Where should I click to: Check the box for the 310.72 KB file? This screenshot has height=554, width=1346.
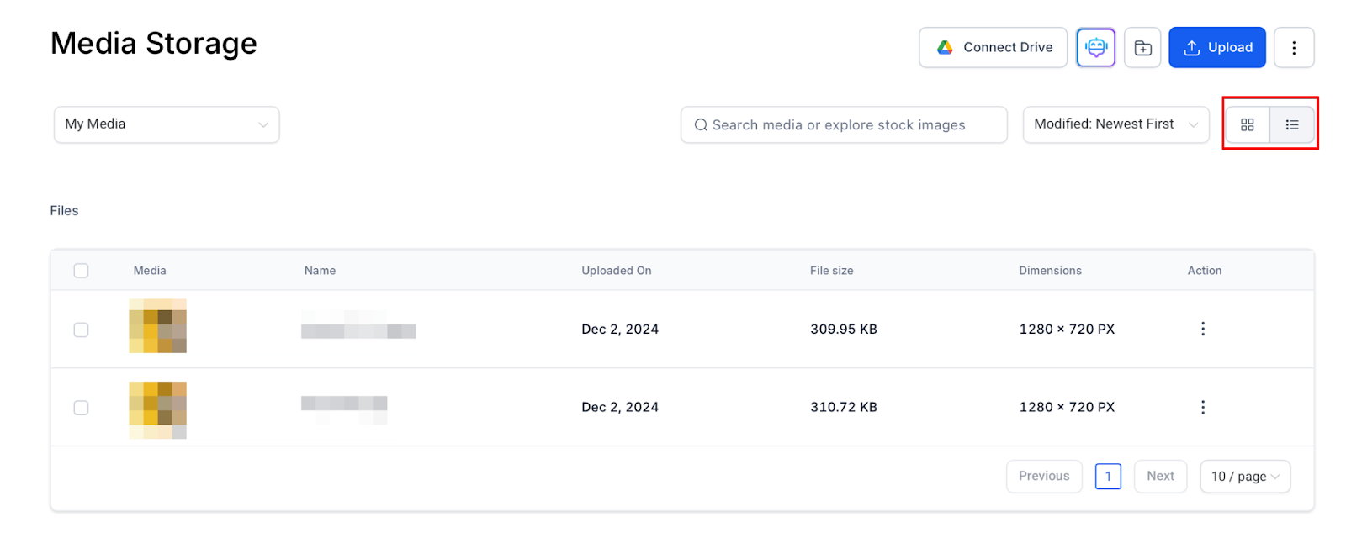click(x=81, y=408)
